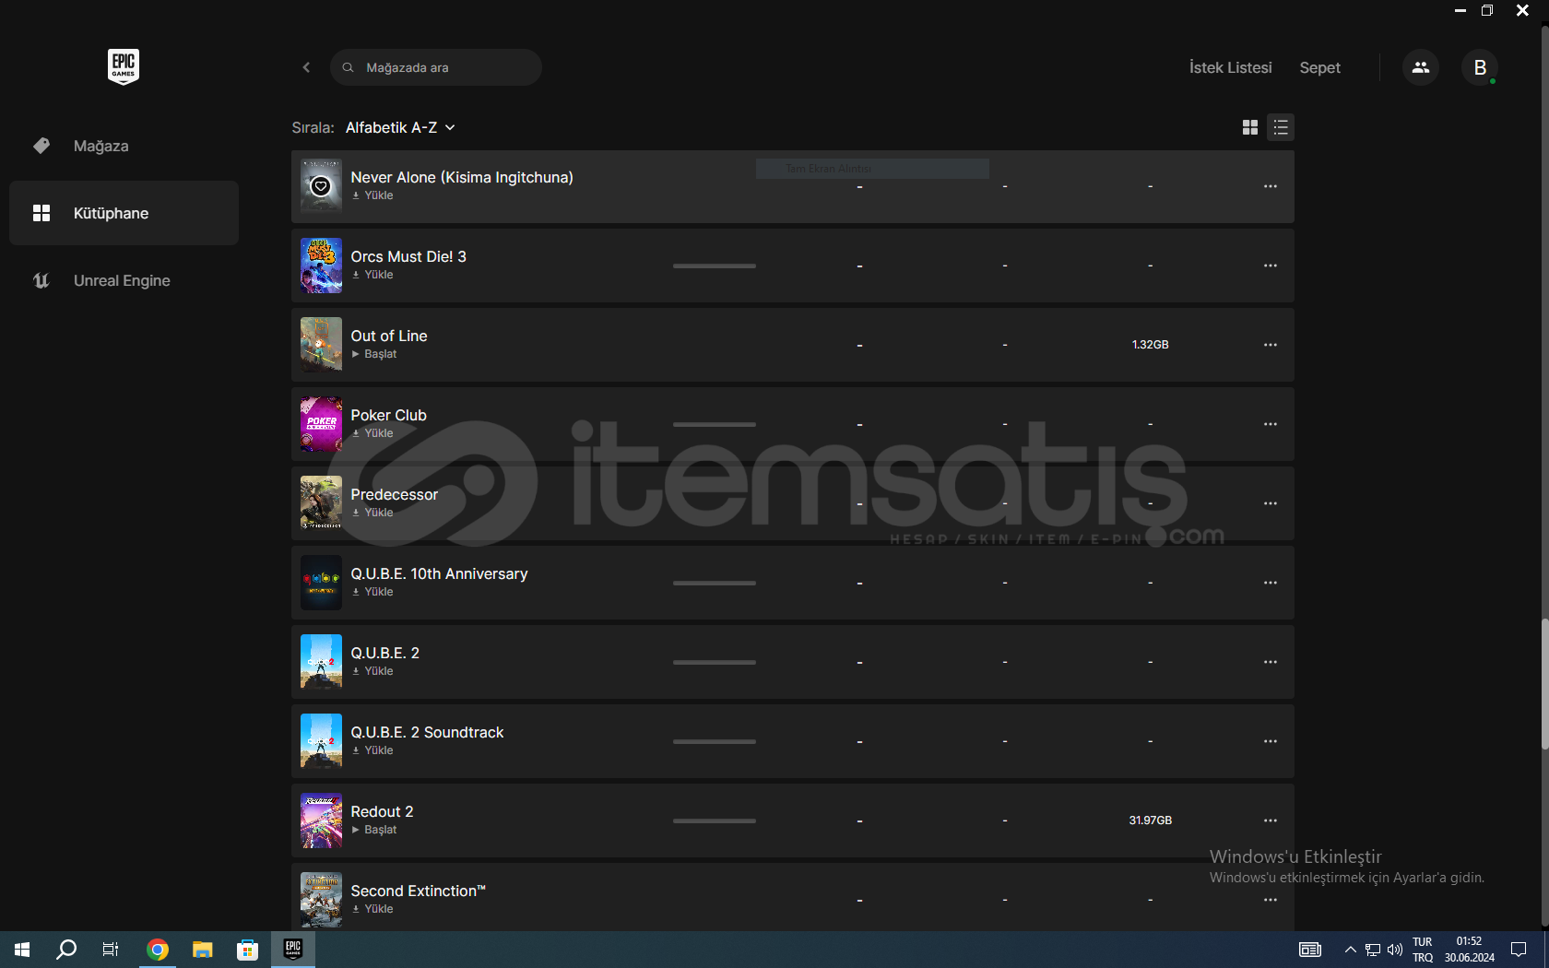Click Epic Games Launcher taskbar icon
1549x968 pixels.
click(x=293, y=950)
